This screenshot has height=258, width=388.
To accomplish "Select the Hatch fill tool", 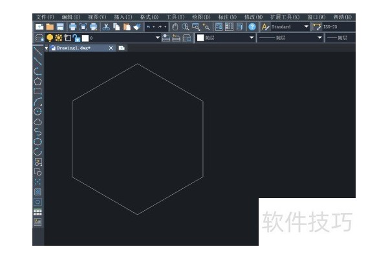I will tap(38, 192).
